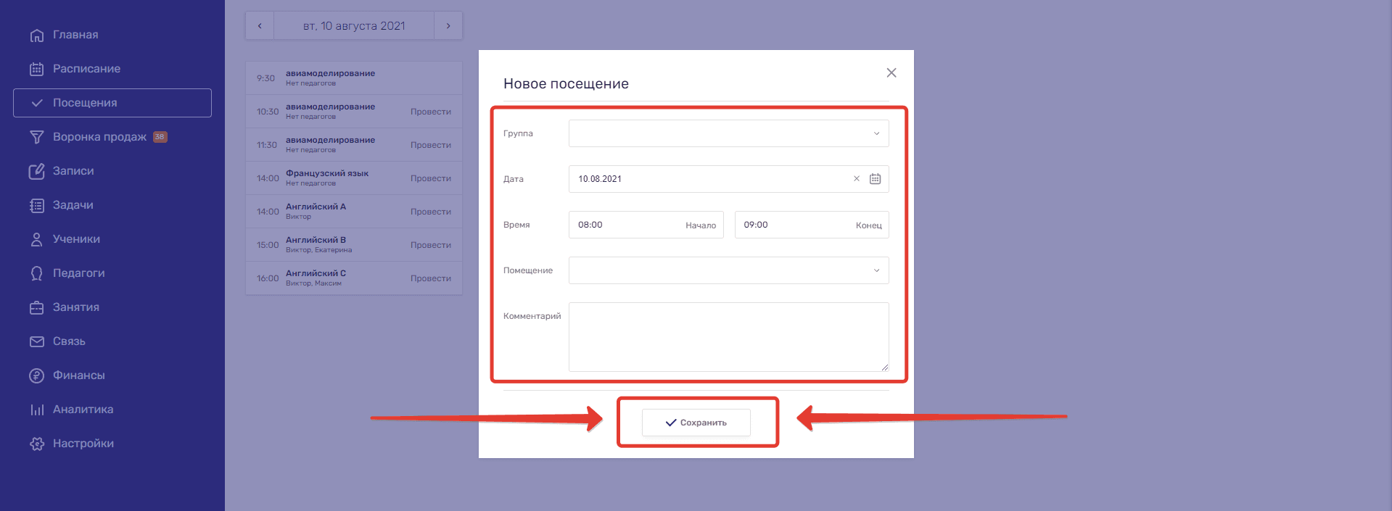Open the Помещение dropdown list

(728, 270)
